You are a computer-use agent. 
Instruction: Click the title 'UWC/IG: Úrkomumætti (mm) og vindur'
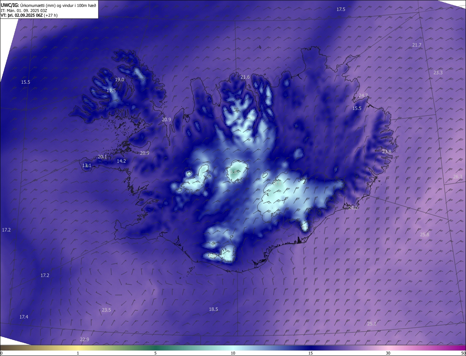[48, 5]
